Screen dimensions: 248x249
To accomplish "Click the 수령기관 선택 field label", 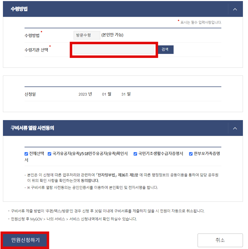I will 36,50.
